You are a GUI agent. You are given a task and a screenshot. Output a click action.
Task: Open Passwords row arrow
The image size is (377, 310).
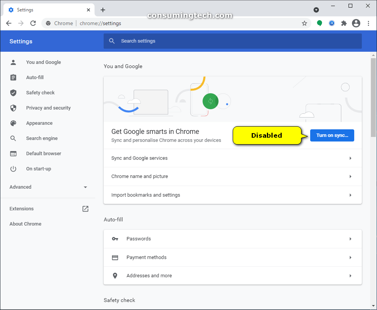[x=350, y=239]
